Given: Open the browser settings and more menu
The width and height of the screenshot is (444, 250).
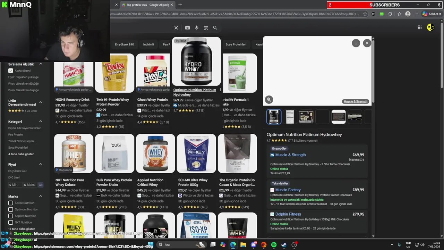Looking at the screenshot, I should click(416, 14).
